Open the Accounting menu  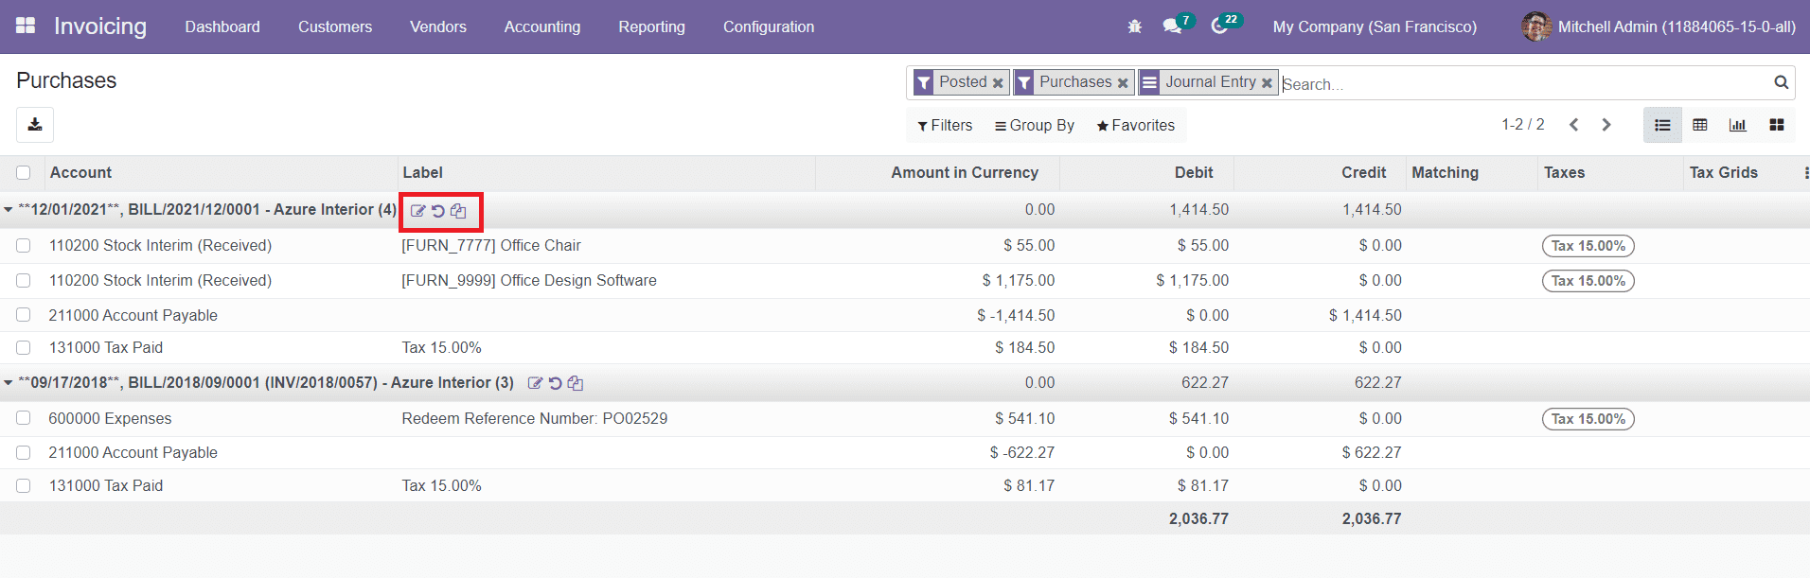[x=541, y=26]
